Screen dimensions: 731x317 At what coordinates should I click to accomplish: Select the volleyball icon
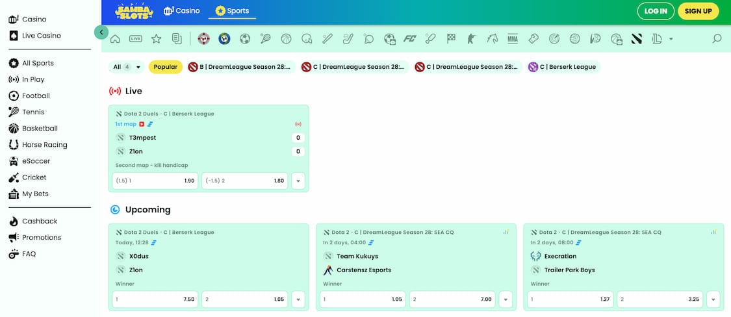pyautogui.click(x=574, y=39)
